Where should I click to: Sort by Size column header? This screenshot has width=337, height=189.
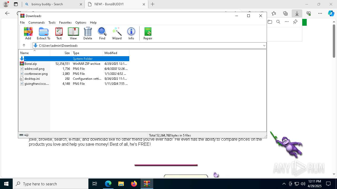[x=61, y=53]
